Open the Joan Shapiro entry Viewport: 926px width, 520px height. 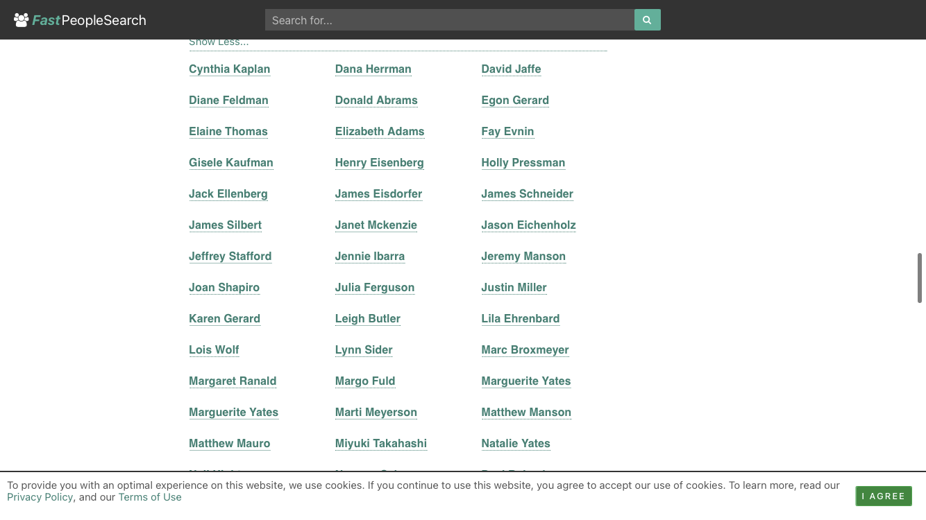click(x=224, y=287)
